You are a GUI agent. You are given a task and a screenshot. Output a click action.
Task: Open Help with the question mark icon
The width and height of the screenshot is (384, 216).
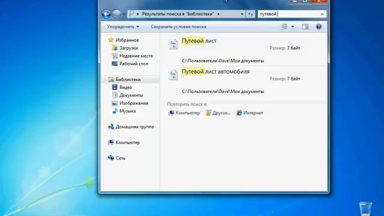pyautogui.click(x=319, y=26)
